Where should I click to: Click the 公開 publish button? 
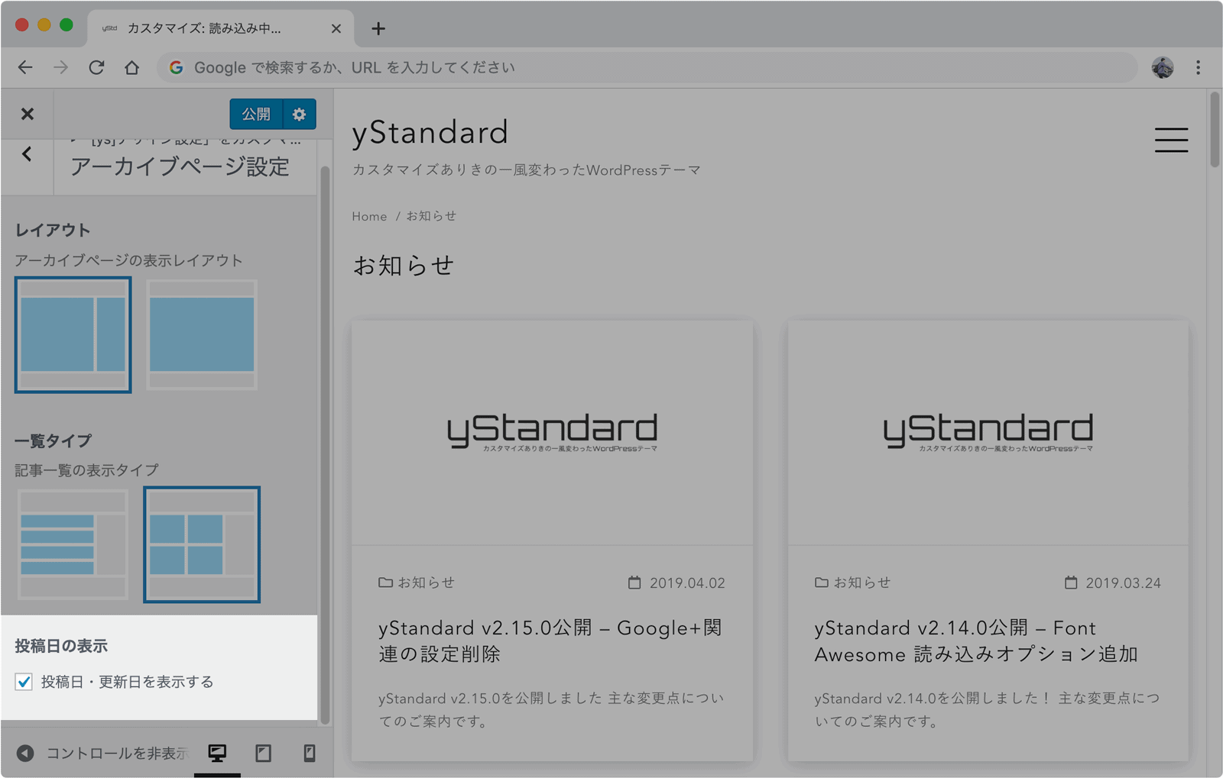click(x=256, y=114)
